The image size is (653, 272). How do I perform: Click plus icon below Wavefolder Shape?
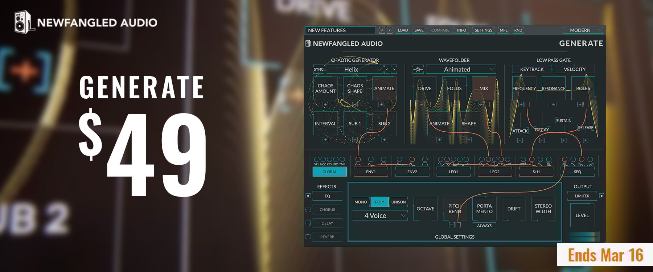click(x=469, y=139)
